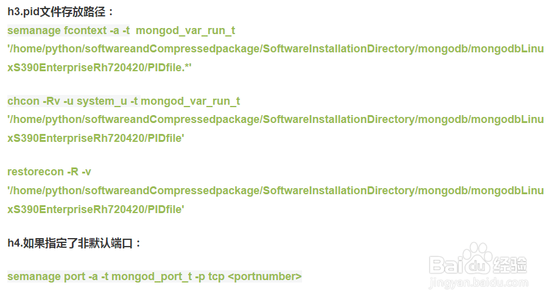Click the "<portnumber>" placeholder text

coord(265,276)
